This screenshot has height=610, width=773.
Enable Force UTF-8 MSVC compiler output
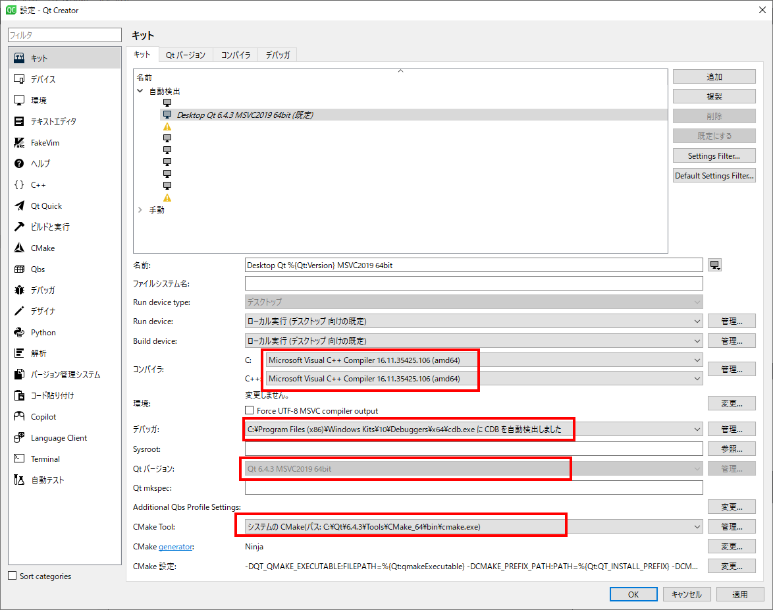coord(250,410)
